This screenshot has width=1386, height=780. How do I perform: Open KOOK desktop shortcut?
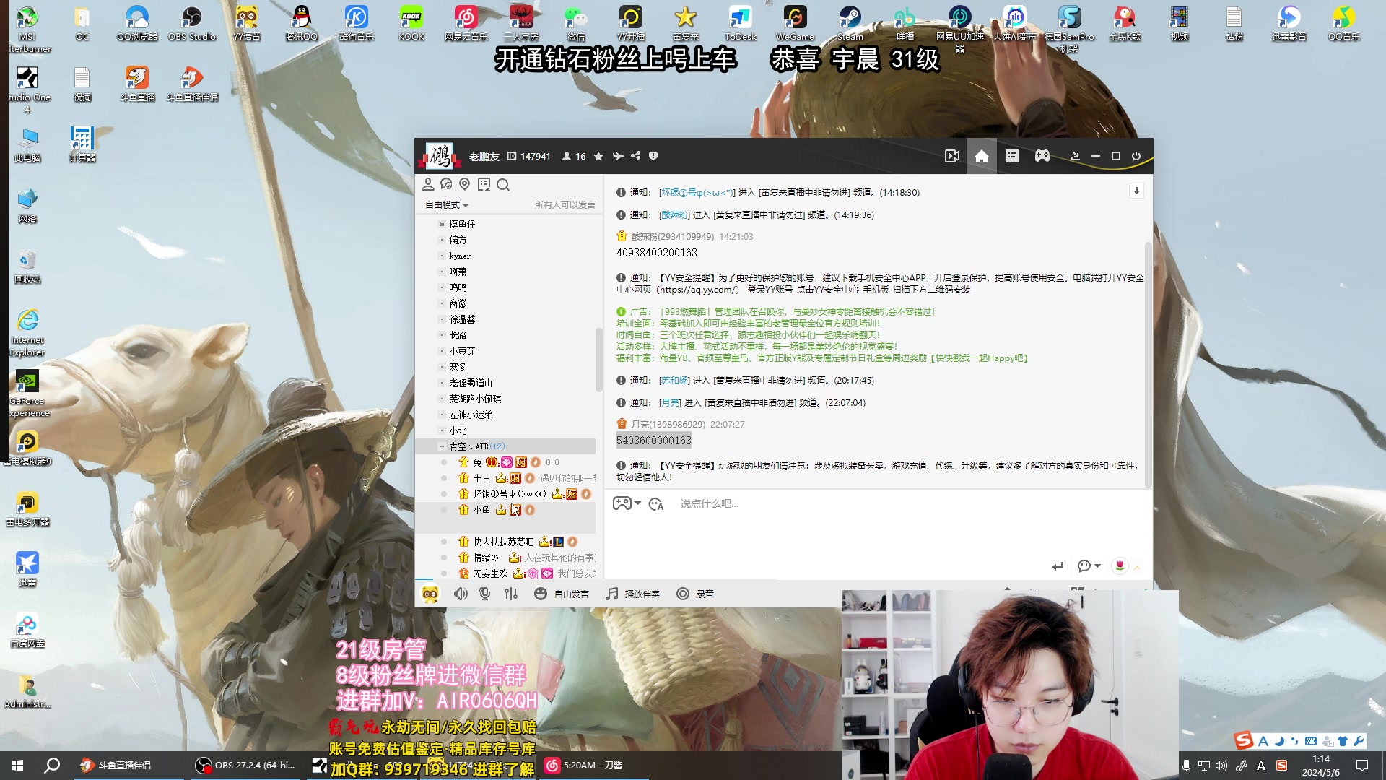point(411,23)
